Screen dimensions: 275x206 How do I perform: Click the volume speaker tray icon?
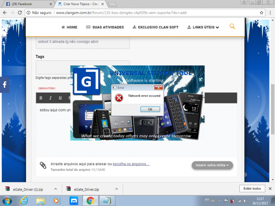pyautogui.click(x=245, y=201)
